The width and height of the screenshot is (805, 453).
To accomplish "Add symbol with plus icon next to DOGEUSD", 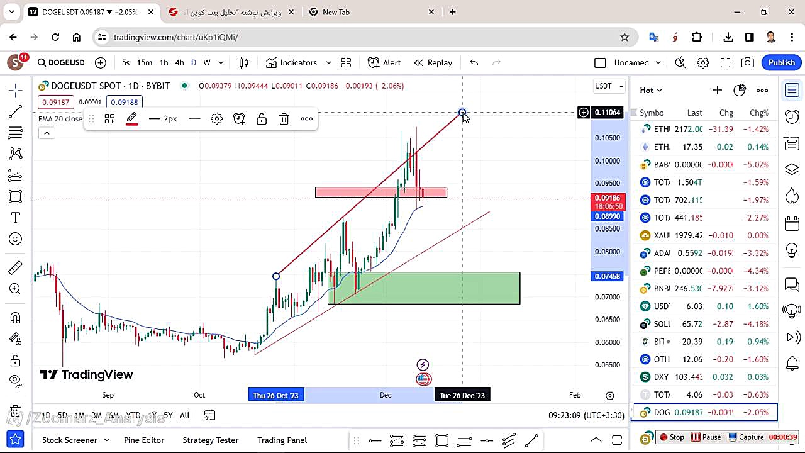I will pos(101,62).
